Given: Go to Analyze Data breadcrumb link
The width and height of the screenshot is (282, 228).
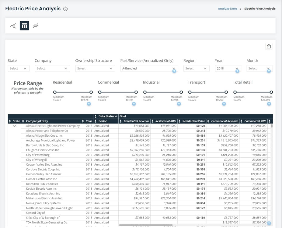Looking at the screenshot, I should [227, 9].
